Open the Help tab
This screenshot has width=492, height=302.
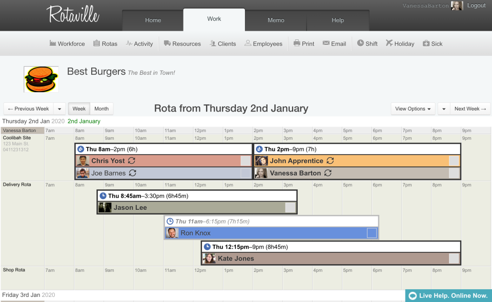tap(338, 20)
